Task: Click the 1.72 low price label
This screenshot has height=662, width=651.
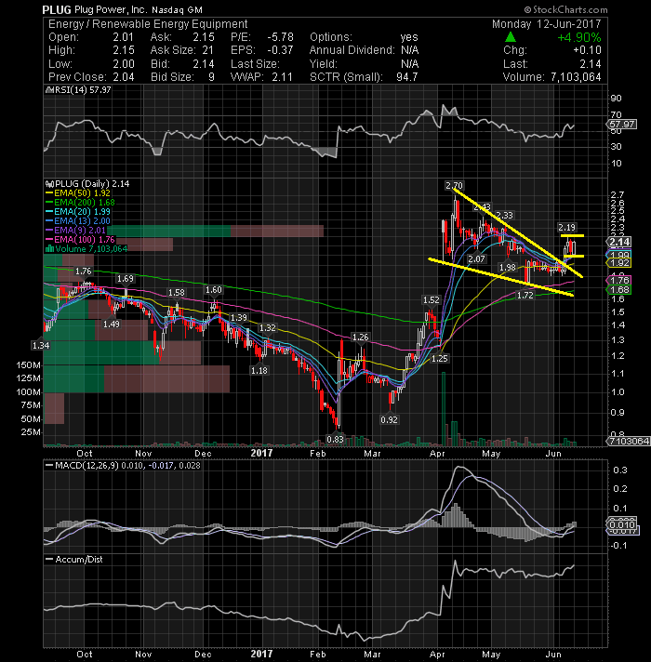Action: (x=525, y=295)
